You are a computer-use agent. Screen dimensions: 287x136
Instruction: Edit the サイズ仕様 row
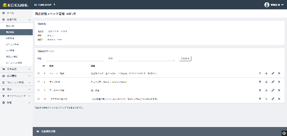273,82
